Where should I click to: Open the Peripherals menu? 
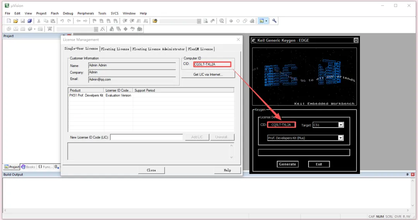tap(86, 13)
